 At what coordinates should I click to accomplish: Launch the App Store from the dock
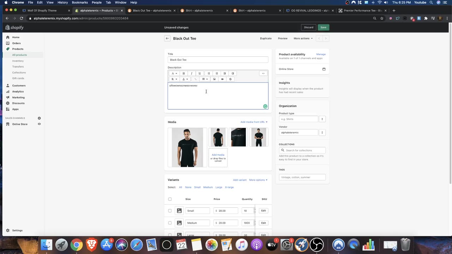pyautogui.click(x=107, y=244)
